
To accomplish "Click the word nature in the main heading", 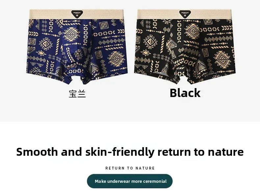I will (x=226, y=152).
